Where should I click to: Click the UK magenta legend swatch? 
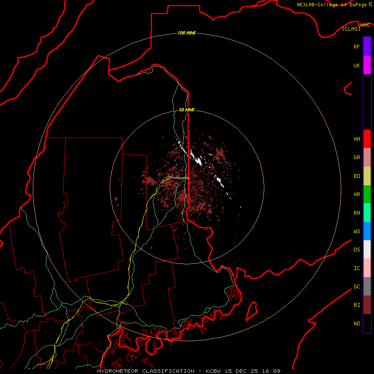[367, 65]
